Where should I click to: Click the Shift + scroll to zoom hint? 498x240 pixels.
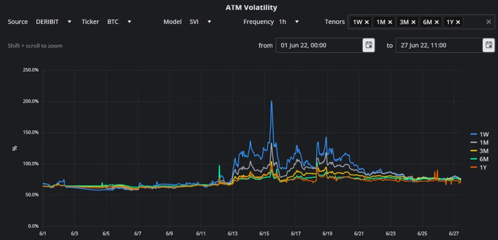pos(35,46)
